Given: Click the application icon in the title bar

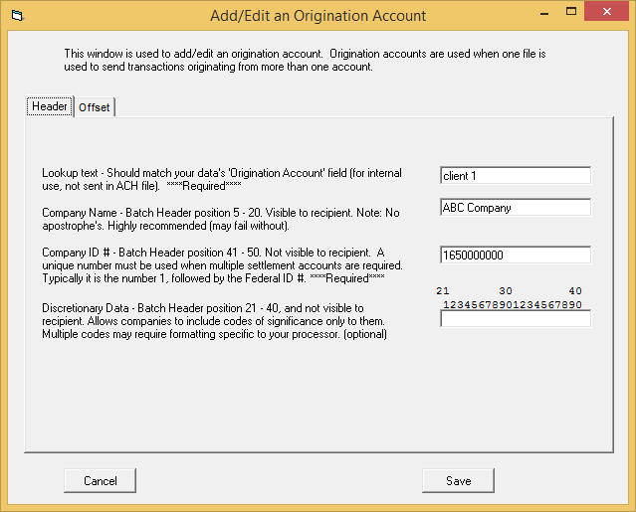Looking at the screenshot, I should click(x=15, y=16).
